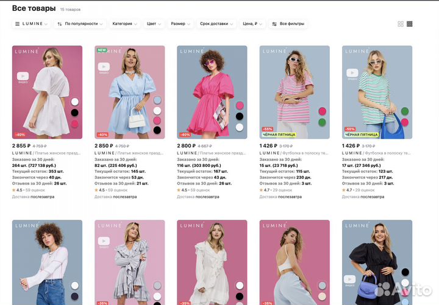Image resolution: width=439 pixels, height=305 pixels.
Task: Switch to the dense small-tile grid view
Action: click(410, 24)
